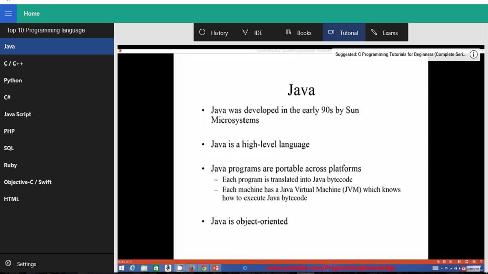The width and height of the screenshot is (488, 274).
Task: Click the suggested C Programming video link
Action: click(x=401, y=54)
